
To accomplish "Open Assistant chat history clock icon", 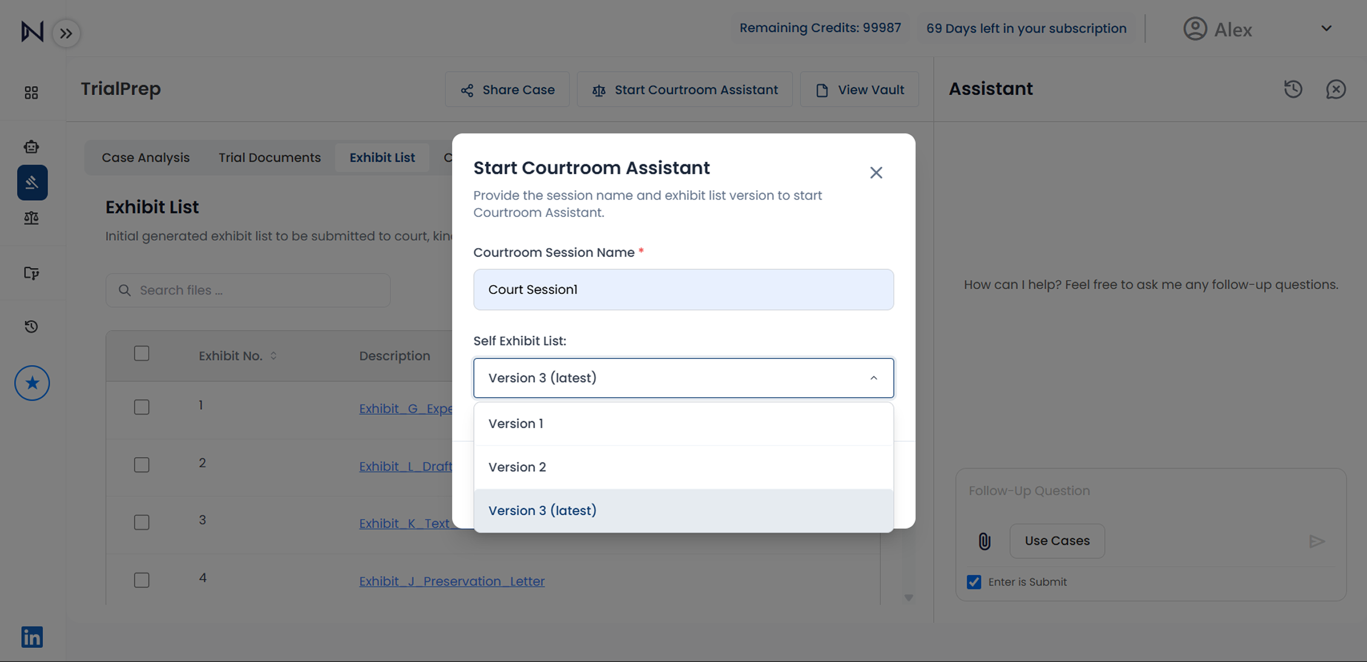I will click(x=1293, y=89).
